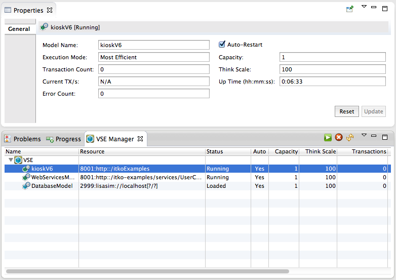This screenshot has width=396, height=280.
Task: Switch to the Progress tab
Action: [x=64, y=139]
